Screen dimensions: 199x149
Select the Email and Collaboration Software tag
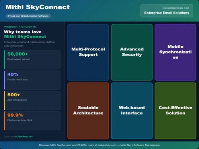pyautogui.click(x=28, y=16)
